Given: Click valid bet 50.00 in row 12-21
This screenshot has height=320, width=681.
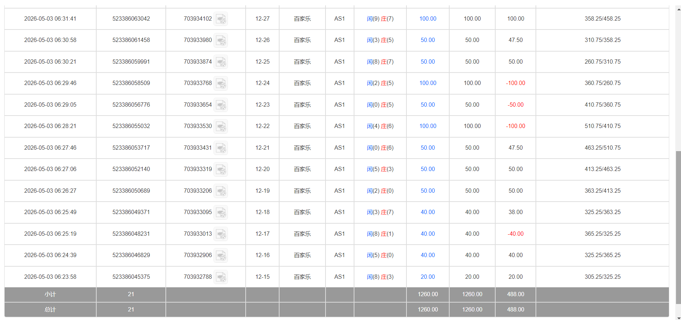Looking at the screenshot, I should pos(472,148).
